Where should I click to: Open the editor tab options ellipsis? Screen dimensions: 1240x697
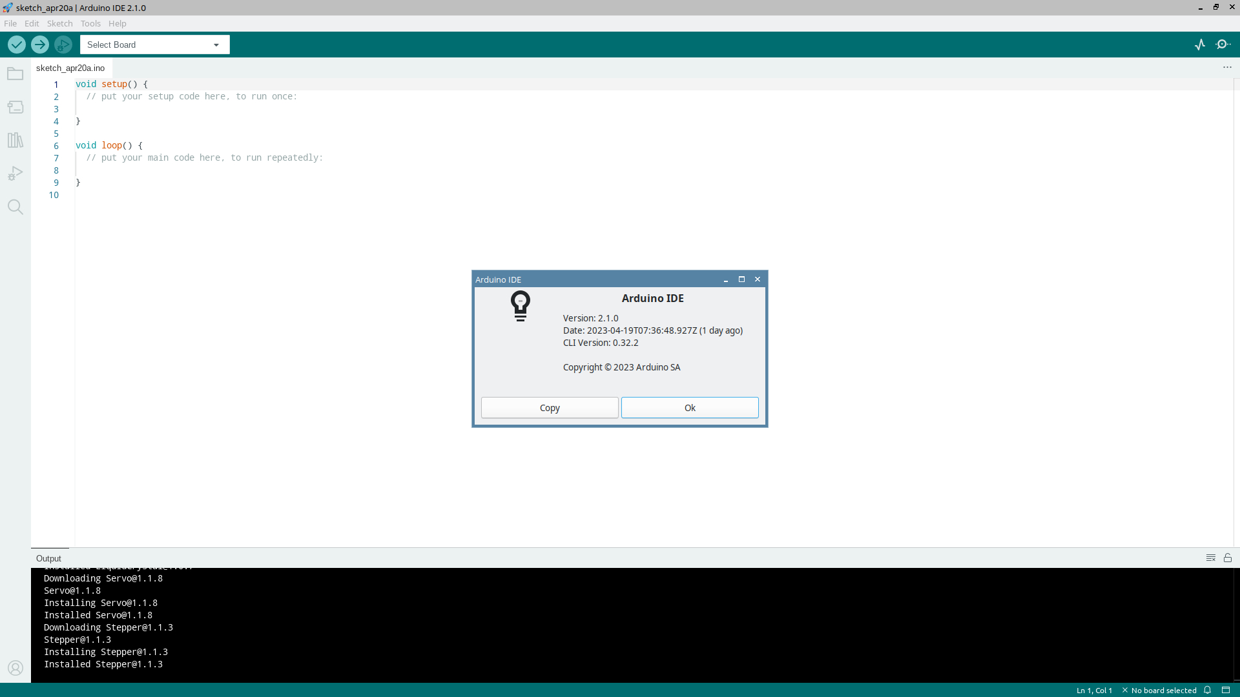(x=1227, y=68)
